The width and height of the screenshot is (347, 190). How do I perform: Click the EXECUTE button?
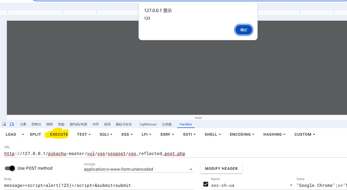(59, 134)
